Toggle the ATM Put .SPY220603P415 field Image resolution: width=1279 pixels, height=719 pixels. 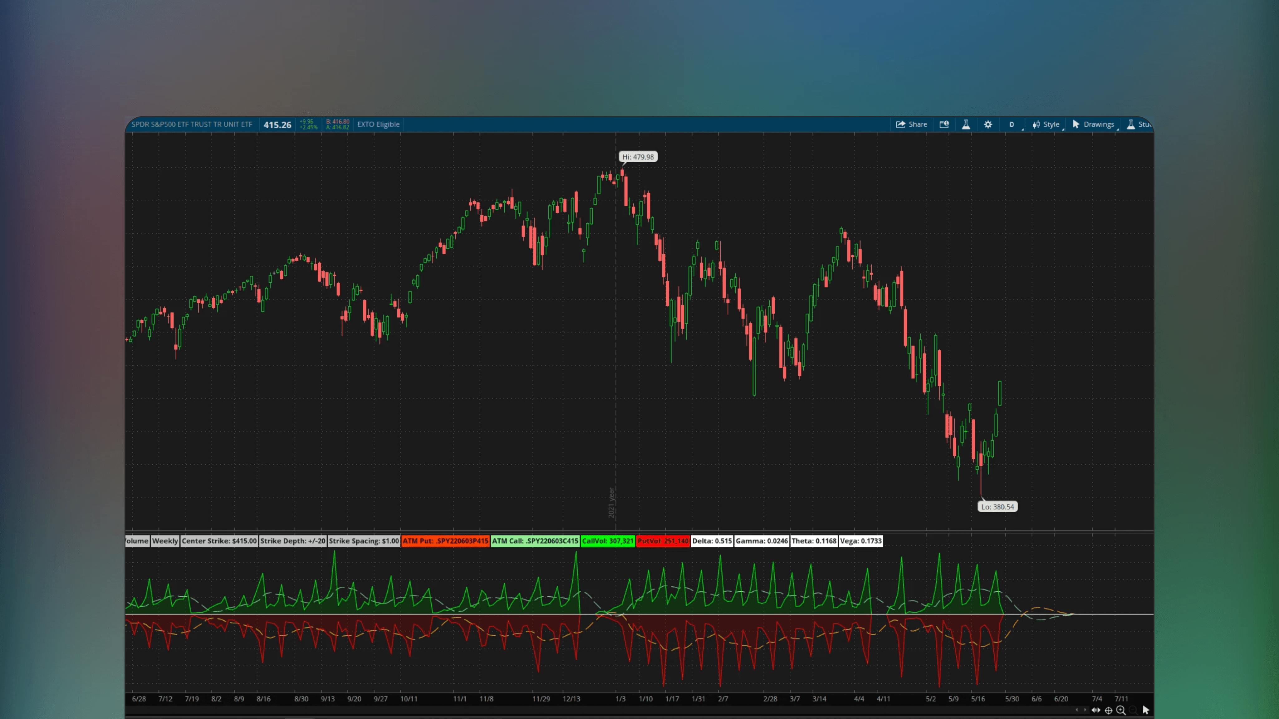[445, 541]
